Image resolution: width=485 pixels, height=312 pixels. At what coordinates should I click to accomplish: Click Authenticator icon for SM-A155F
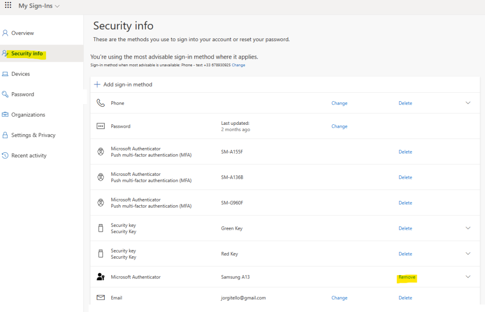click(100, 152)
